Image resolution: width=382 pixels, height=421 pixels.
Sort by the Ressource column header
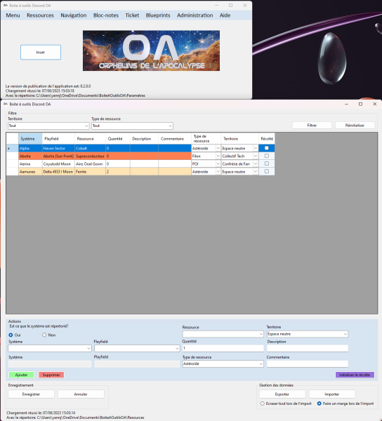click(x=90, y=138)
